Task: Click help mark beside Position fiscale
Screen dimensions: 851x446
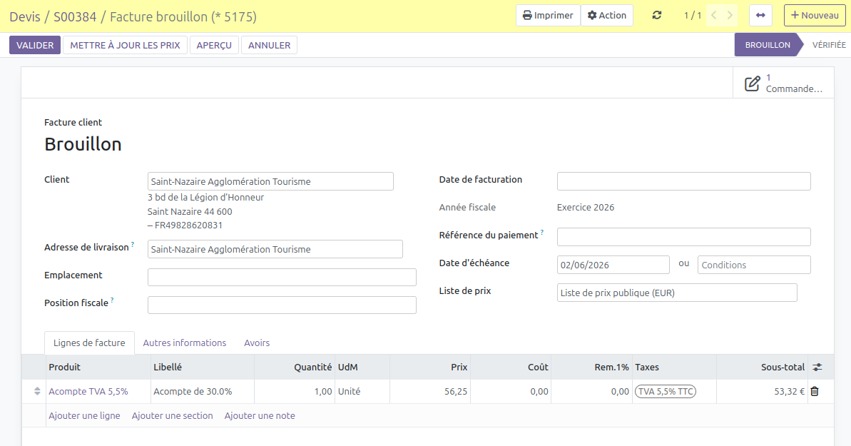Action: pyautogui.click(x=112, y=300)
